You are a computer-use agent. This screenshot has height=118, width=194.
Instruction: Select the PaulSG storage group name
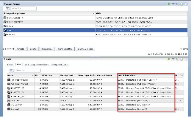click(11, 34)
